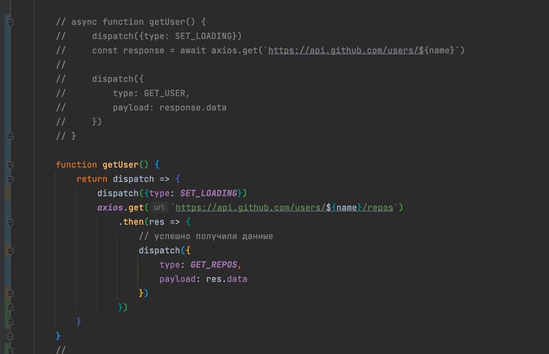Click the italic SET_LOADING constant in dispatch

click(x=208, y=193)
